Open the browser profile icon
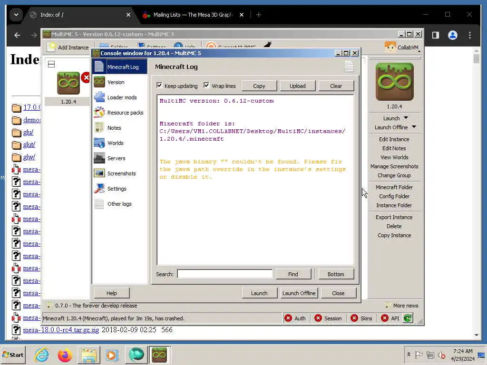This screenshot has height=365, width=487. click(453, 35)
